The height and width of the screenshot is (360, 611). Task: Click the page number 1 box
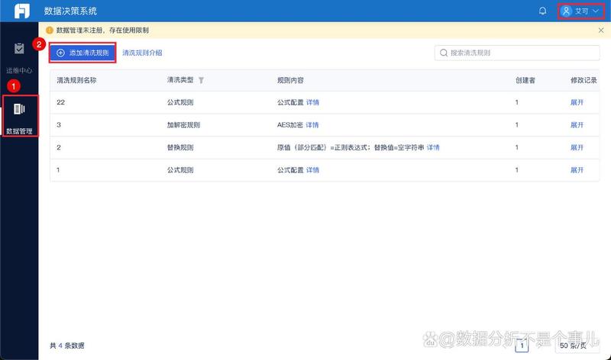(522, 346)
